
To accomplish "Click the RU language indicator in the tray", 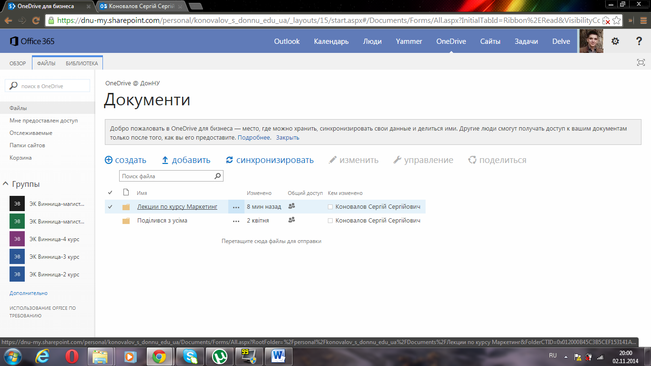I will [x=553, y=356].
